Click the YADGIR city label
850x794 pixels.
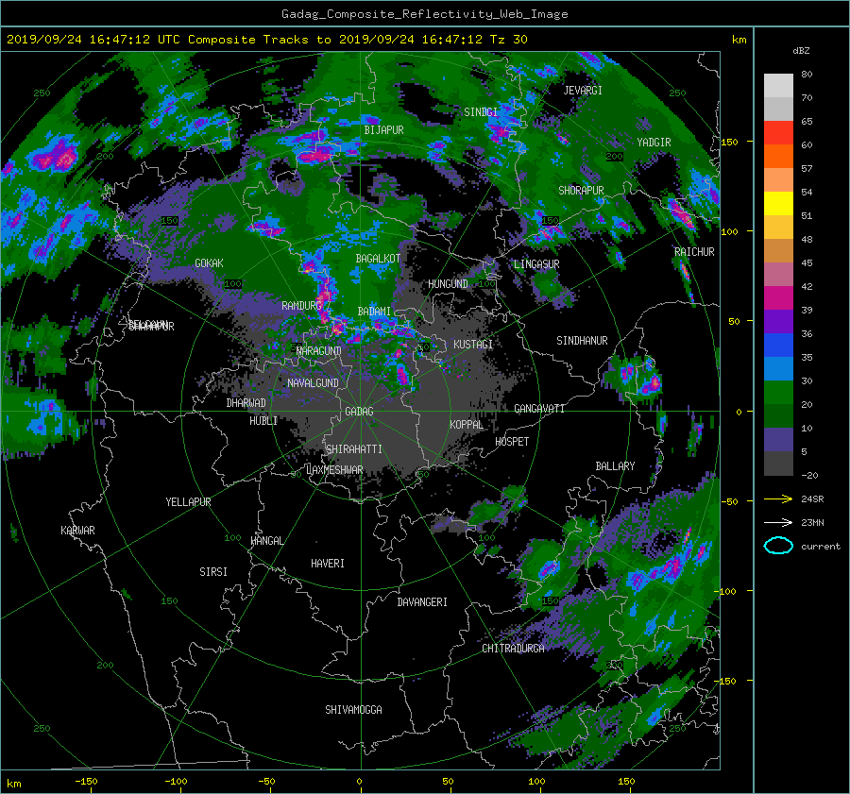tap(654, 142)
